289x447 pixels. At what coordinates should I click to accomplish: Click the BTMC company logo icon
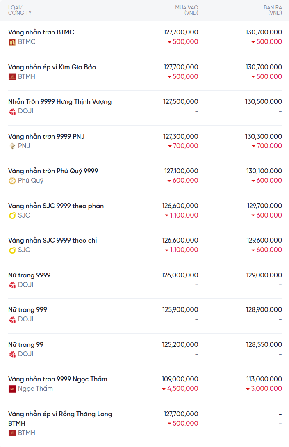point(12,42)
